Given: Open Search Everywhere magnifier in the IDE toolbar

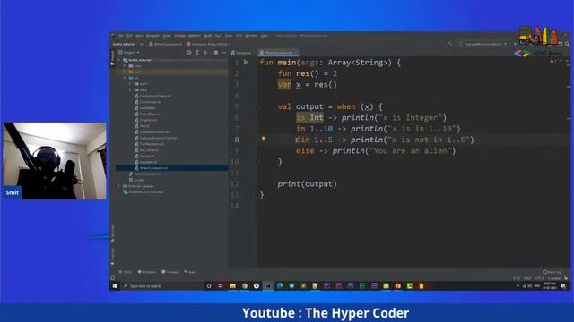Looking at the screenshot, I should point(567,44).
